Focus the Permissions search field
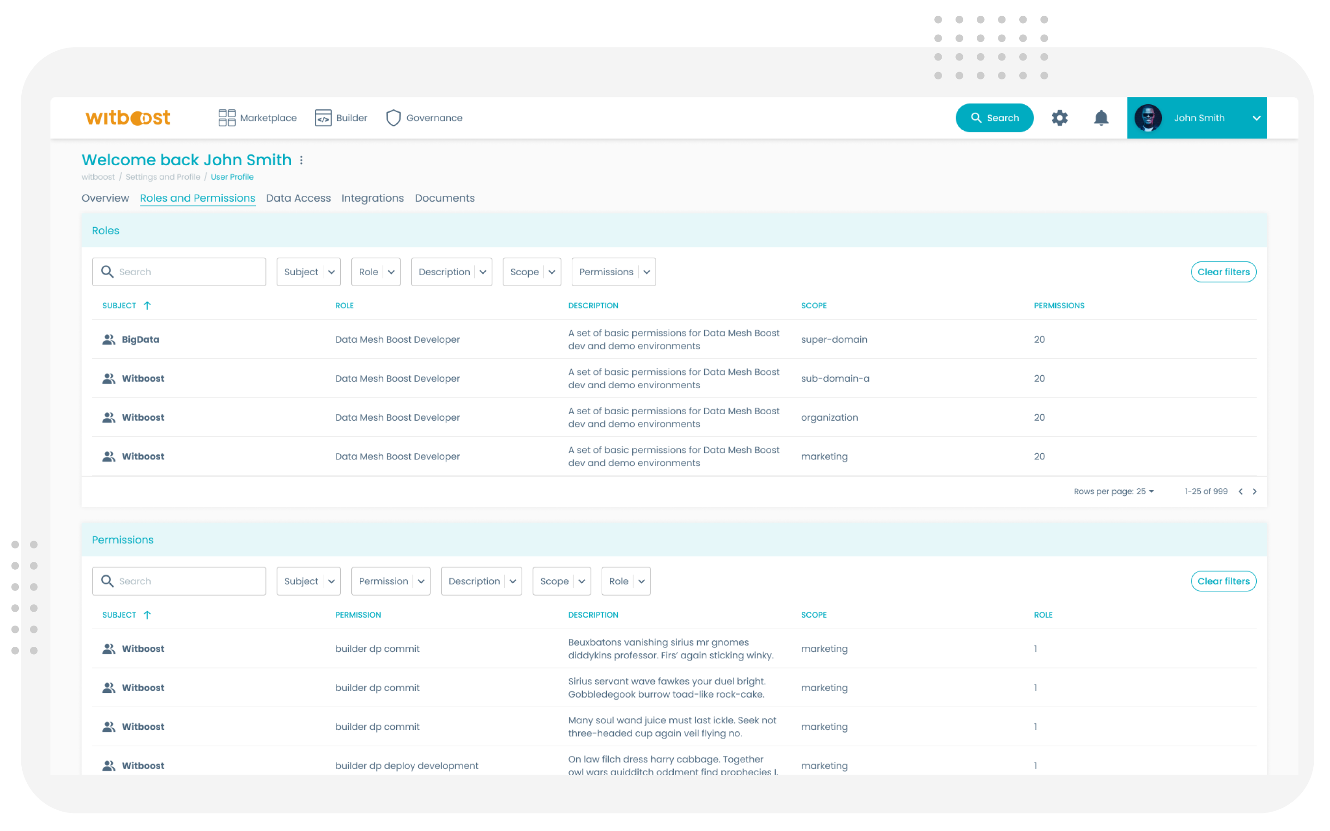Viewport: 1330px width, 831px height. click(179, 581)
